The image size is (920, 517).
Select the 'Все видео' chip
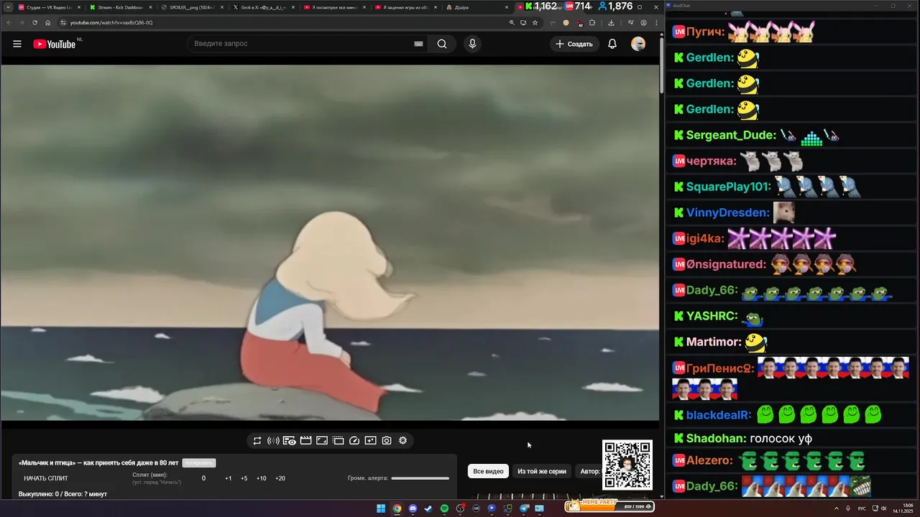click(488, 471)
